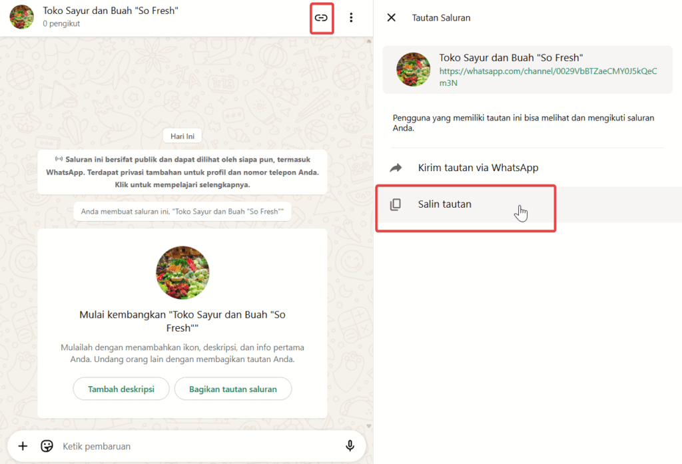The image size is (682, 464).
Task: Click the chat scrollbar down arrow
Action: pos(368,426)
